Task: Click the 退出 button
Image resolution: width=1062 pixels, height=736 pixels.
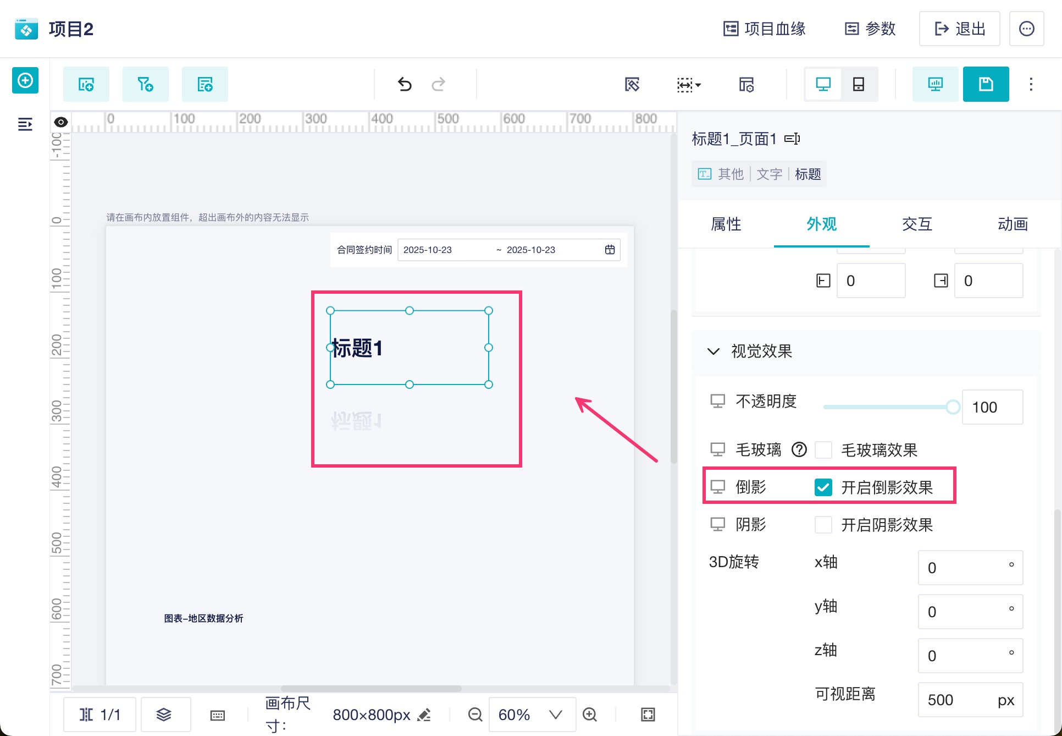Action: (x=959, y=29)
